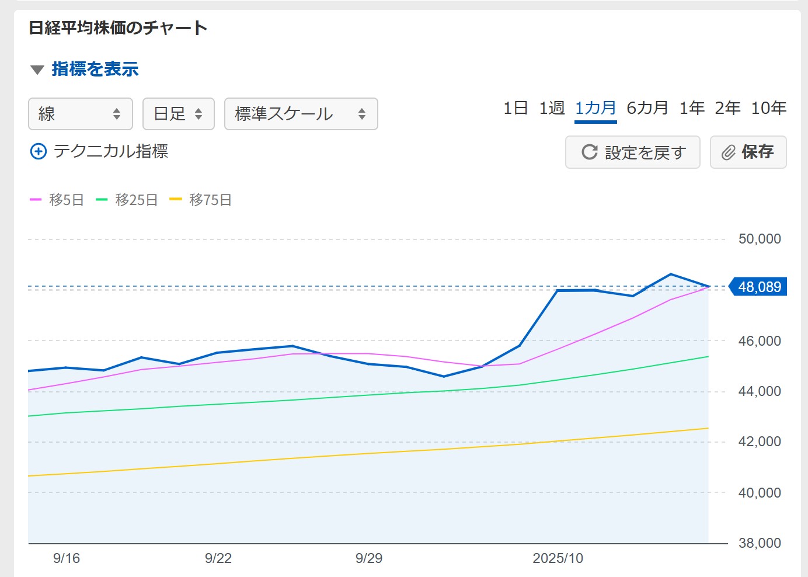The image size is (808, 577).
Task: Open the 線 chart type dropdown
Action: tap(81, 114)
